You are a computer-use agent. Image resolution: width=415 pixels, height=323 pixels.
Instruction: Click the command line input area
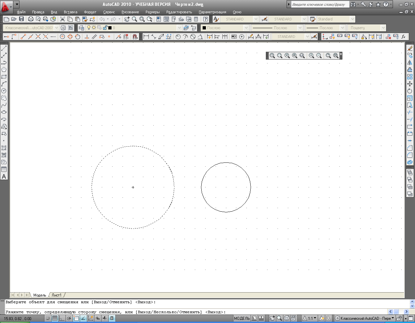(x=196, y=312)
